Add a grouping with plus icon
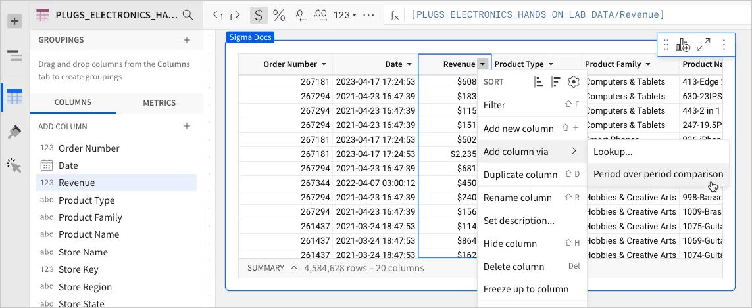 click(x=187, y=40)
